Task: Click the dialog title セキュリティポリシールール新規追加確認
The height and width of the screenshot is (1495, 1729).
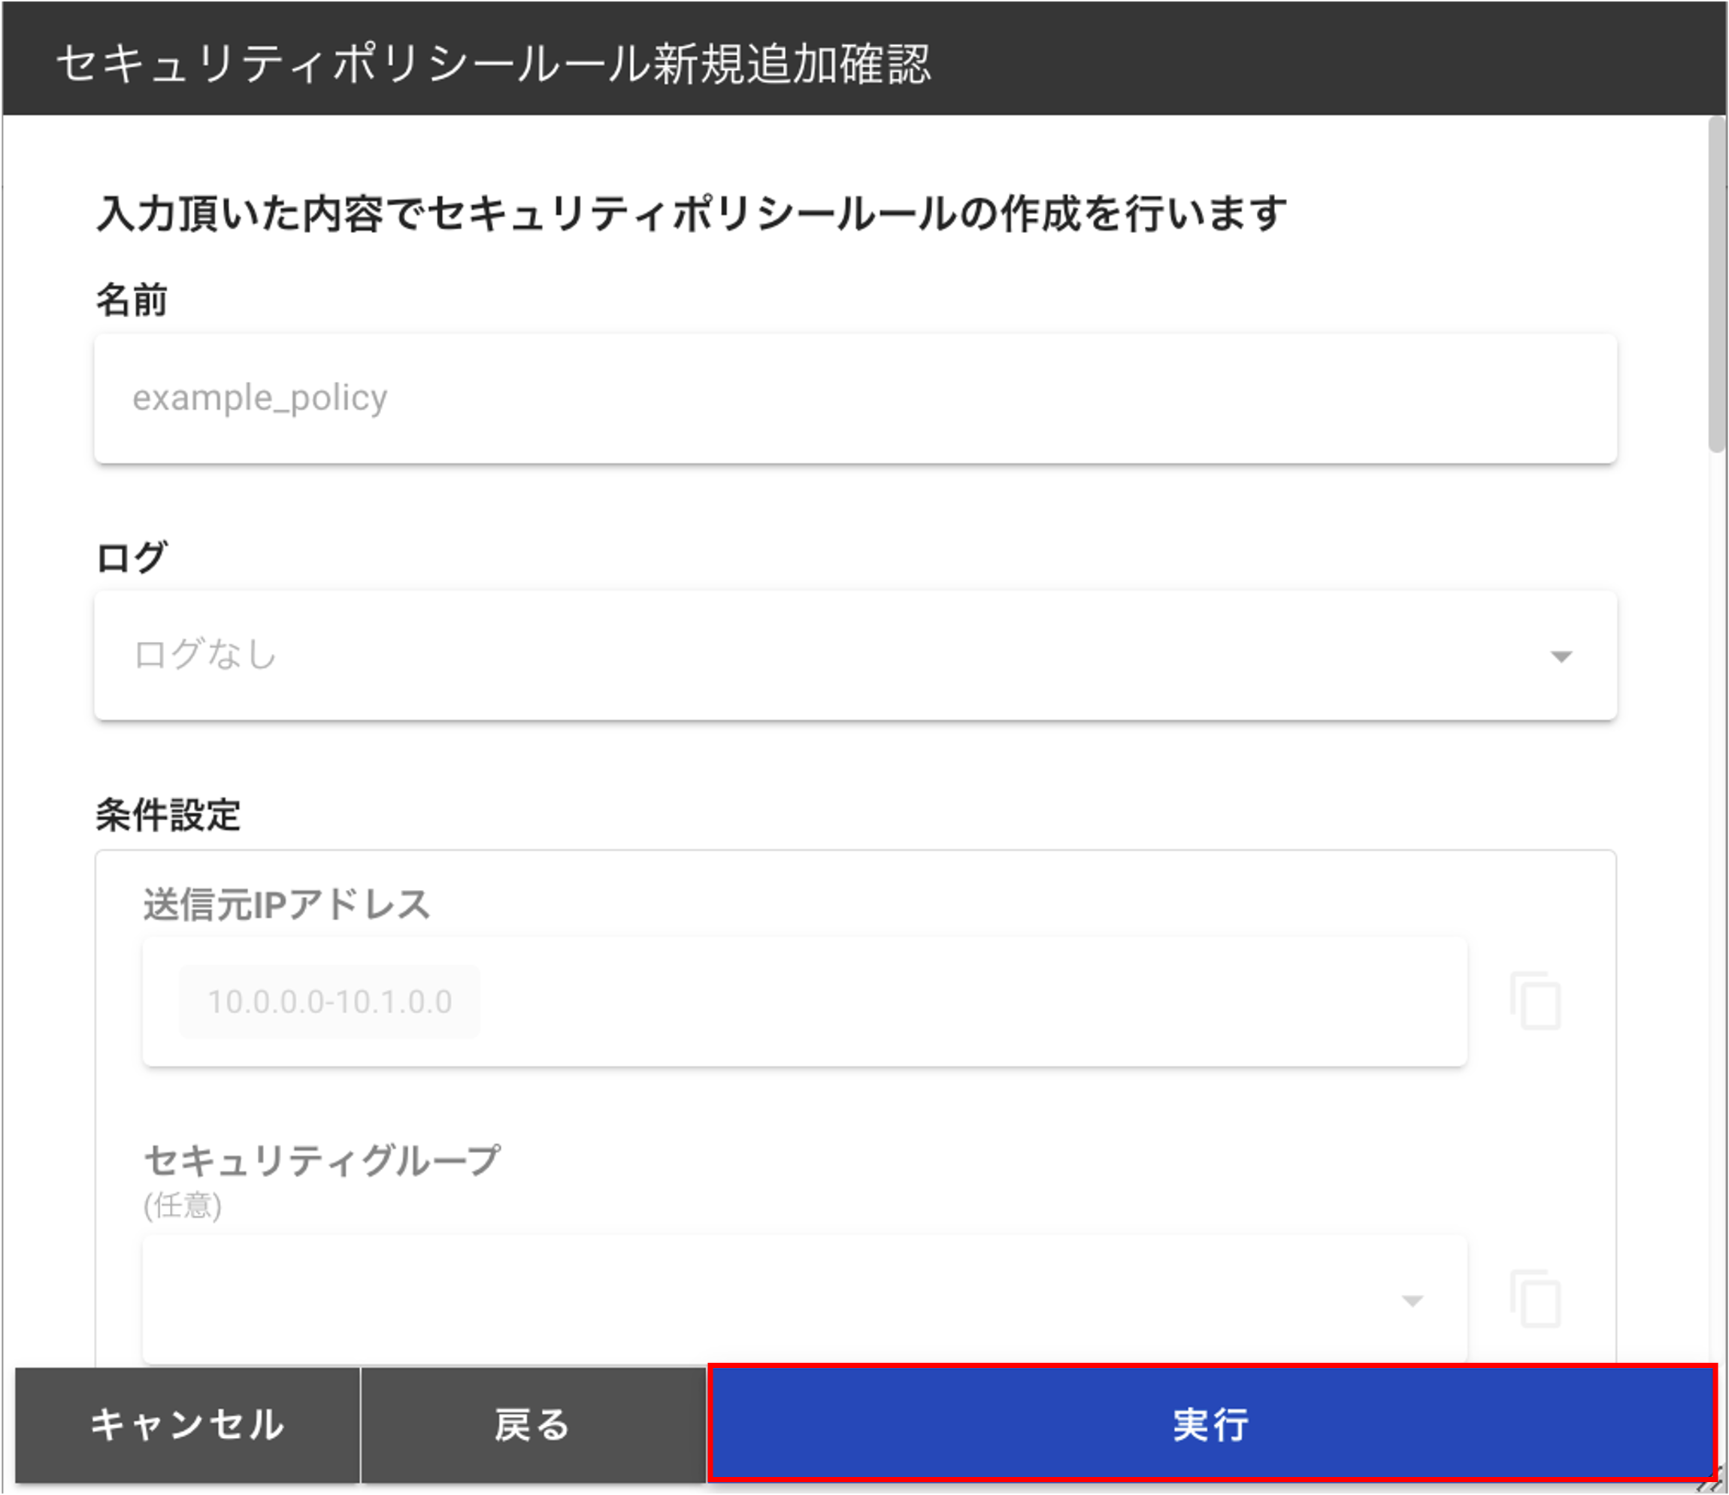Action: (x=493, y=63)
